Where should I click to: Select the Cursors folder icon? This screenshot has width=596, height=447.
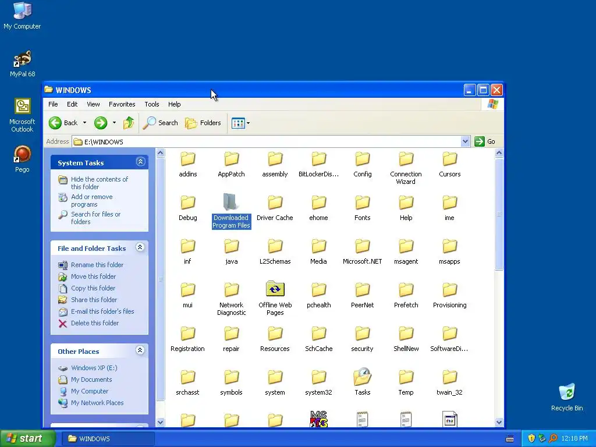coord(450,159)
